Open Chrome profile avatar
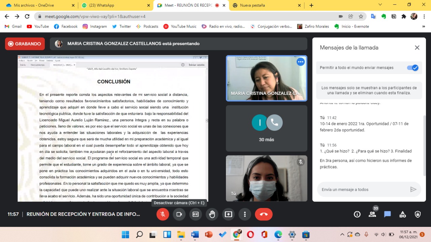 pyautogui.click(x=414, y=16)
